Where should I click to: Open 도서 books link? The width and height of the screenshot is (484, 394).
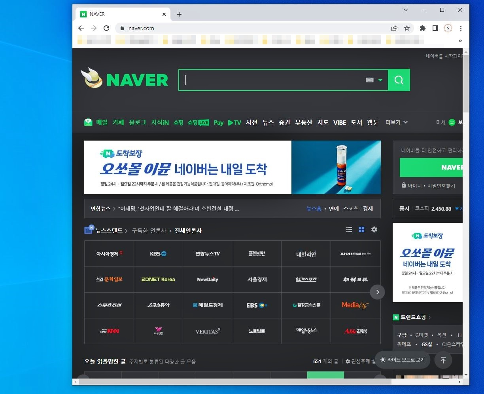click(356, 122)
